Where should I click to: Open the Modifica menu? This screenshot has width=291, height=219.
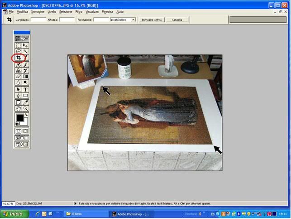22,12
